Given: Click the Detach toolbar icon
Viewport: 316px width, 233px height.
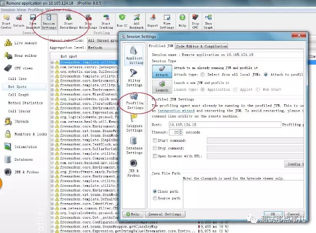Looking at the screenshot, I should [19, 22].
